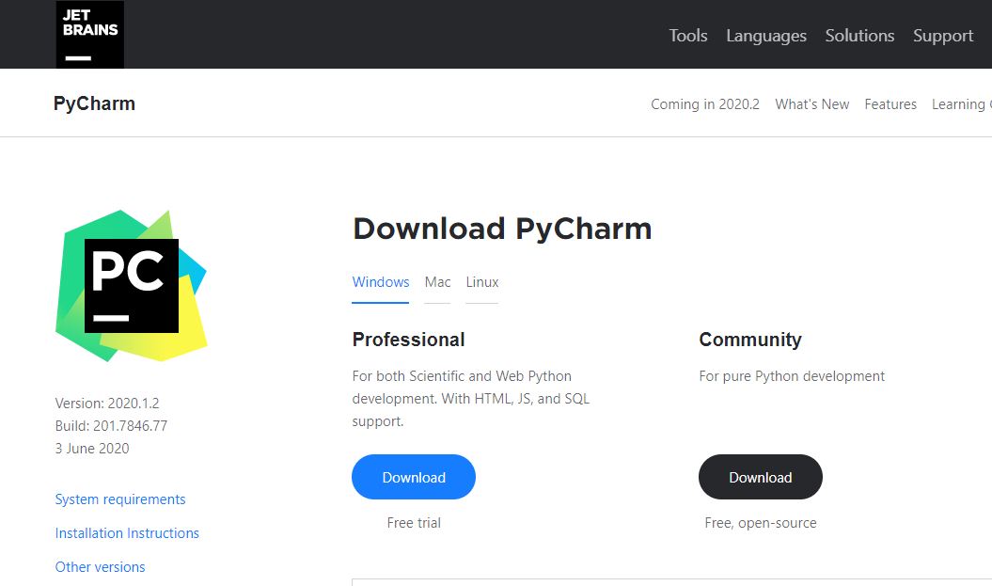Download PyCharm Community edition

(761, 477)
